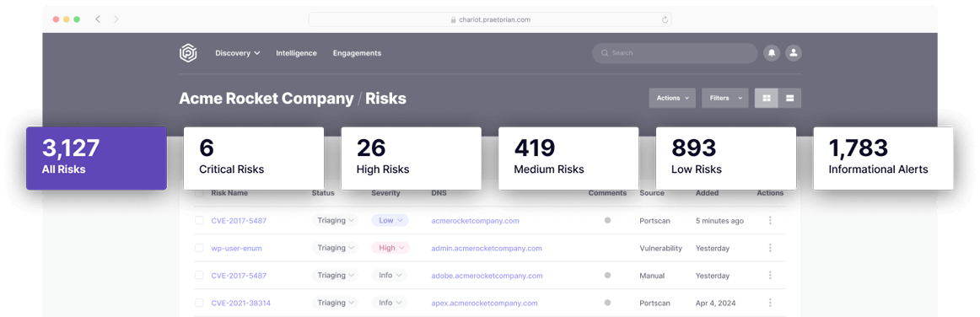Select the Informational Alerts card
Screen dimensions: 980x317
(883, 158)
